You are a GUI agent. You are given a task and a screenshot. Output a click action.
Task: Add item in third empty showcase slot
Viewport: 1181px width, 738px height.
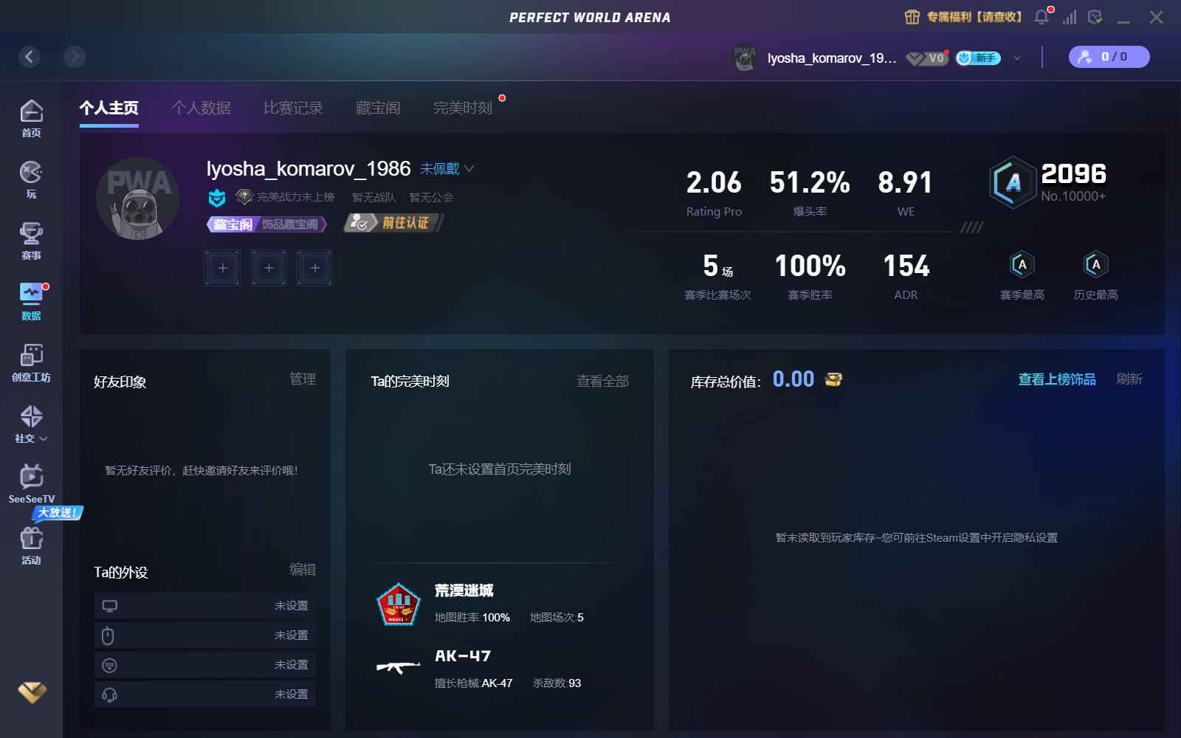point(314,268)
